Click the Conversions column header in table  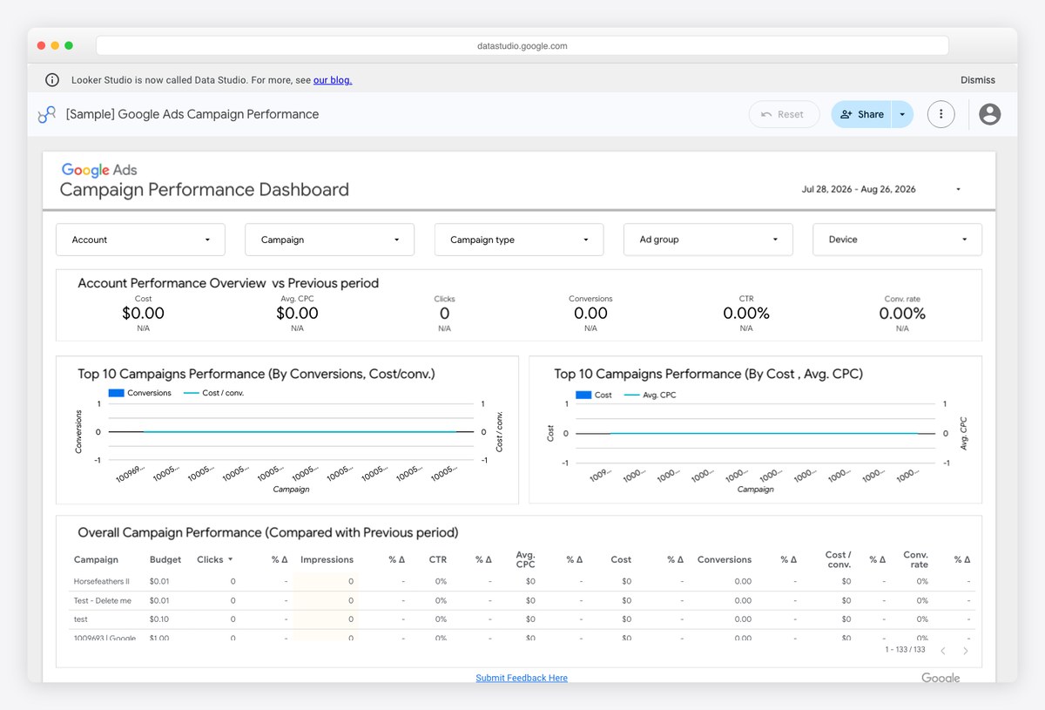pyautogui.click(x=725, y=559)
